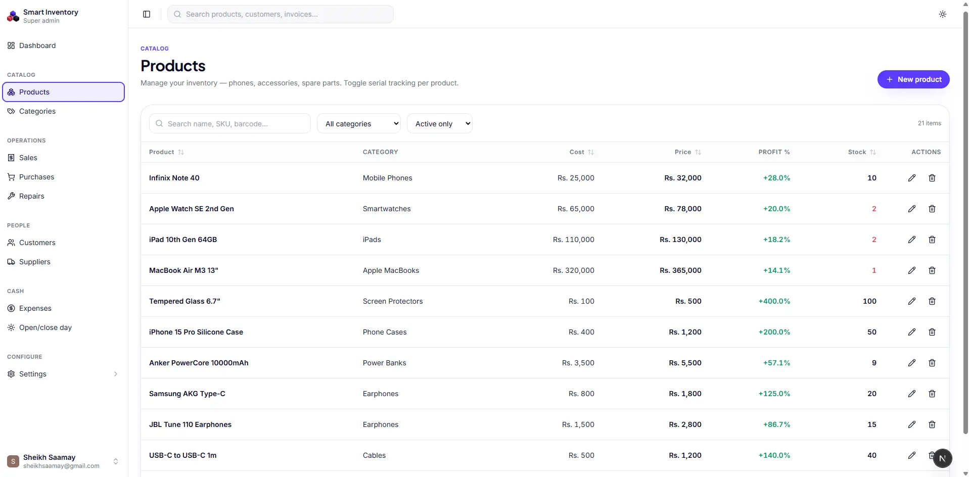Screen dimensions: 969x477
Task: Edit Samsung AKG Type-C earphones
Action: tap(912, 394)
